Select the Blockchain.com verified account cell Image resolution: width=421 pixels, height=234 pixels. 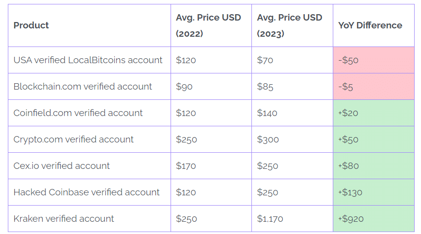83,87
